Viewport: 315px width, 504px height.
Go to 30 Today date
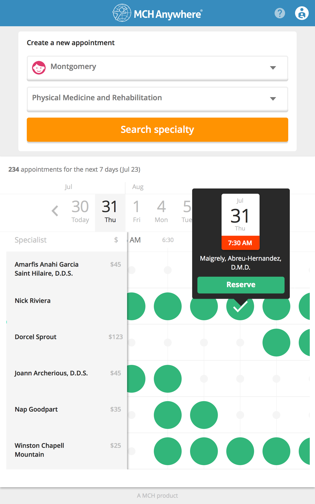coord(80,212)
